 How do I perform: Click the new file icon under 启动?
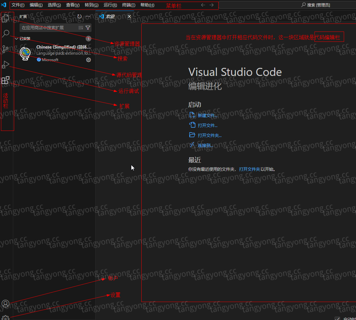pyautogui.click(x=192, y=115)
